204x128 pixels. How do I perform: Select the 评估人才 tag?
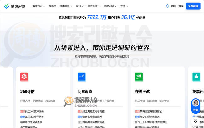[x=25, y=101]
